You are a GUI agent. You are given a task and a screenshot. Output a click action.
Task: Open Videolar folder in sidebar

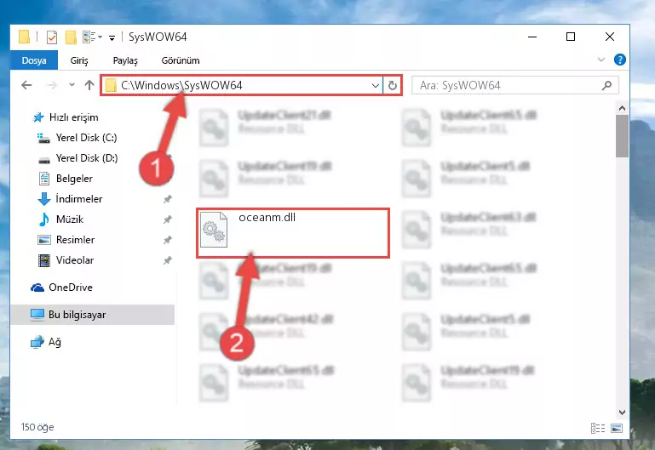pos(66,260)
